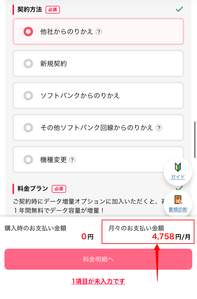
Task: Click the question mark beside 機種変更
Action: [72, 160]
